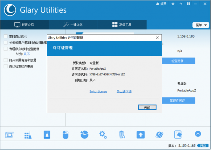Image resolution: width=211 pixels, height=150 pixels.
Task: Click the Switch License link
Action: (98, 91)
